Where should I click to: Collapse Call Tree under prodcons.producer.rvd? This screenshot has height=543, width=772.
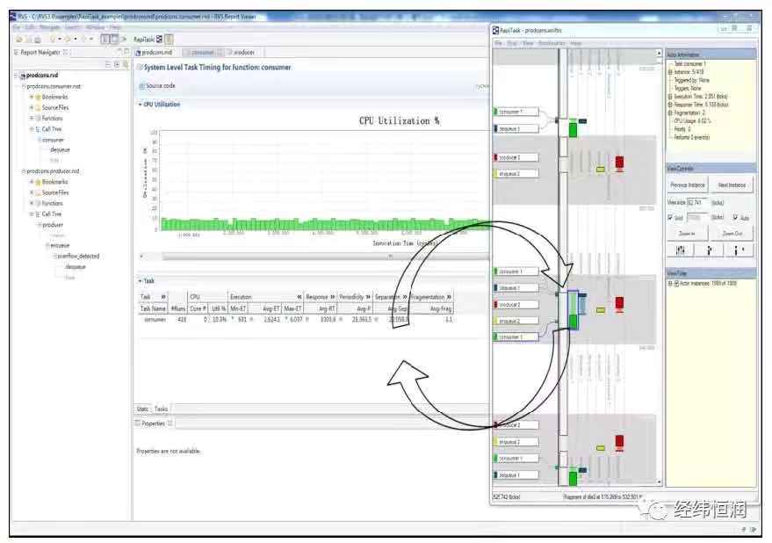31,214
